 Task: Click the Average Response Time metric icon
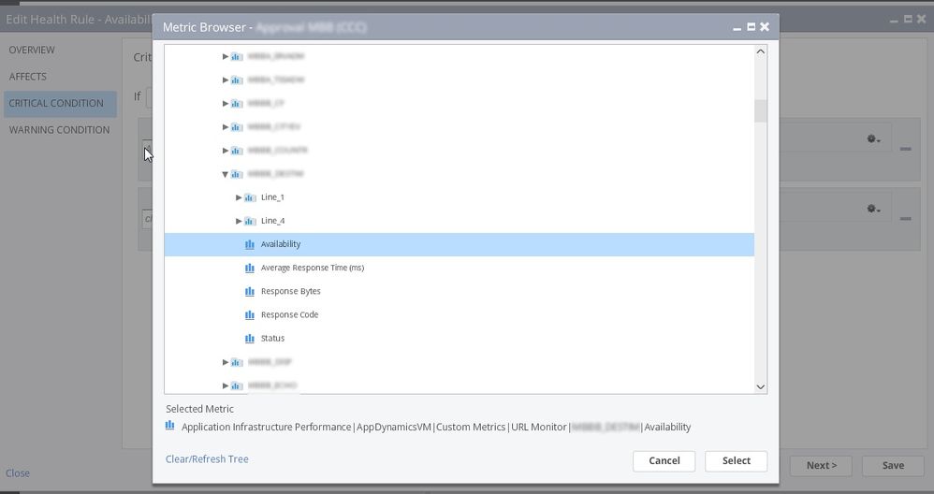(x=249, y=268)
